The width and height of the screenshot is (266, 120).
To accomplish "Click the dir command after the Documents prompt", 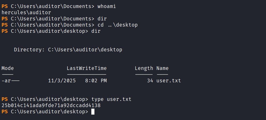I will point(102,19).
